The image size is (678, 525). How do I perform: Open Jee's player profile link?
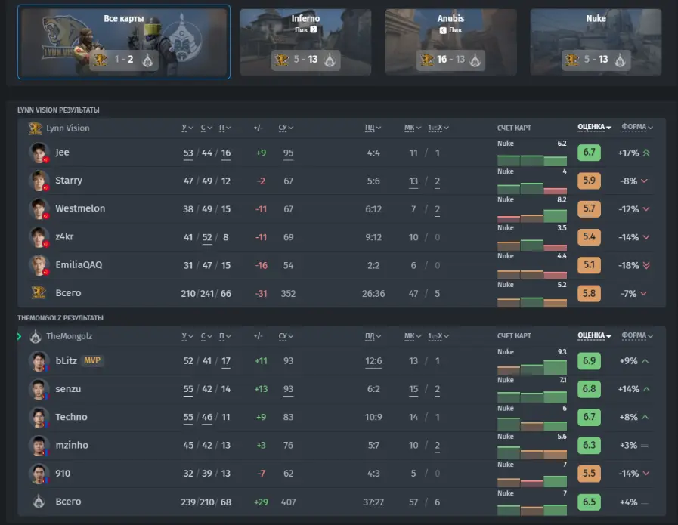tap(62, 152)
